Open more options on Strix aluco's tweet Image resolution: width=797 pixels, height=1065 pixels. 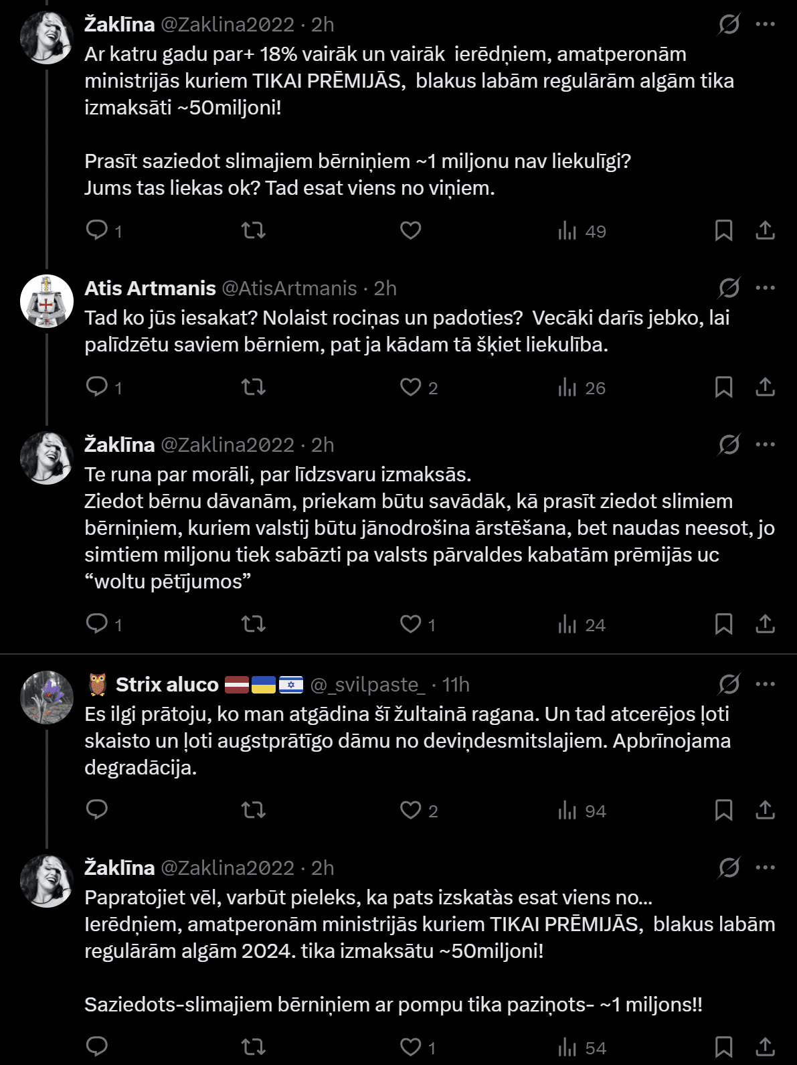[x=765, y=684]
